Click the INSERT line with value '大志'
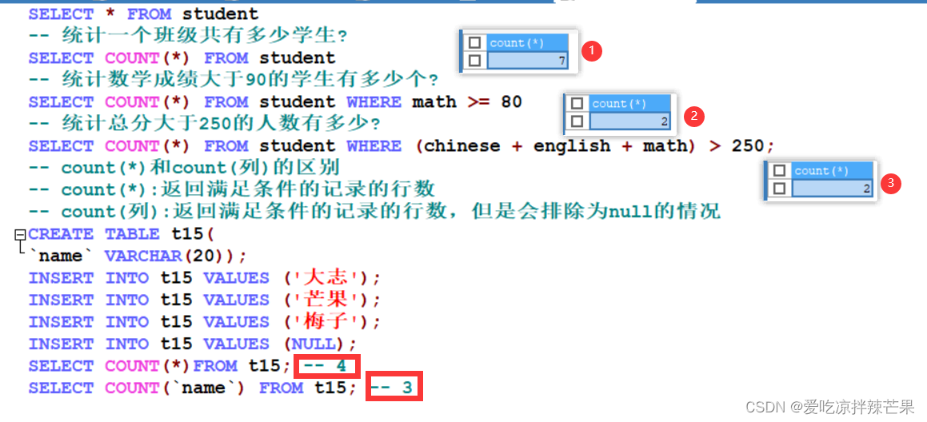Image resolution: width=927 pixels, height=422 pixels. (x=206, y=278)
